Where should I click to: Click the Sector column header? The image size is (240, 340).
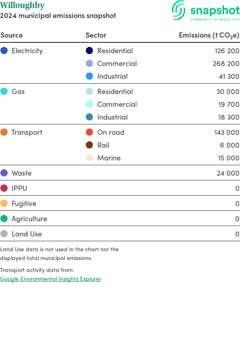pos(96,35)
